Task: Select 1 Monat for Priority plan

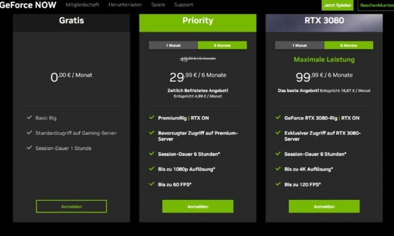Action: point(173,45)
